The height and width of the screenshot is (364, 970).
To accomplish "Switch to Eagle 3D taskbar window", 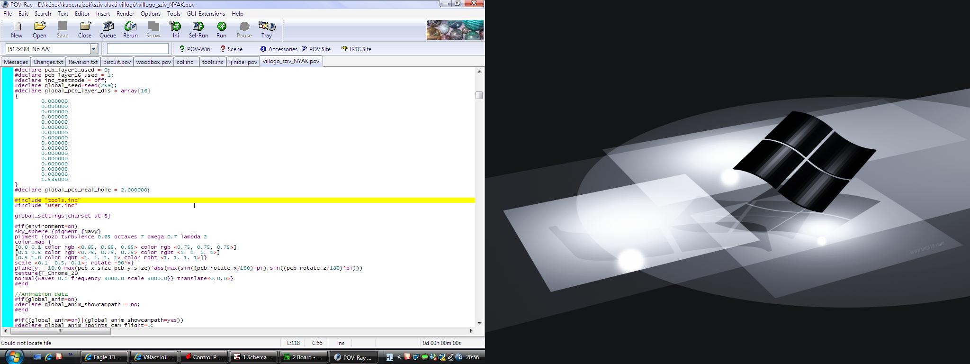I will [105, 357].
